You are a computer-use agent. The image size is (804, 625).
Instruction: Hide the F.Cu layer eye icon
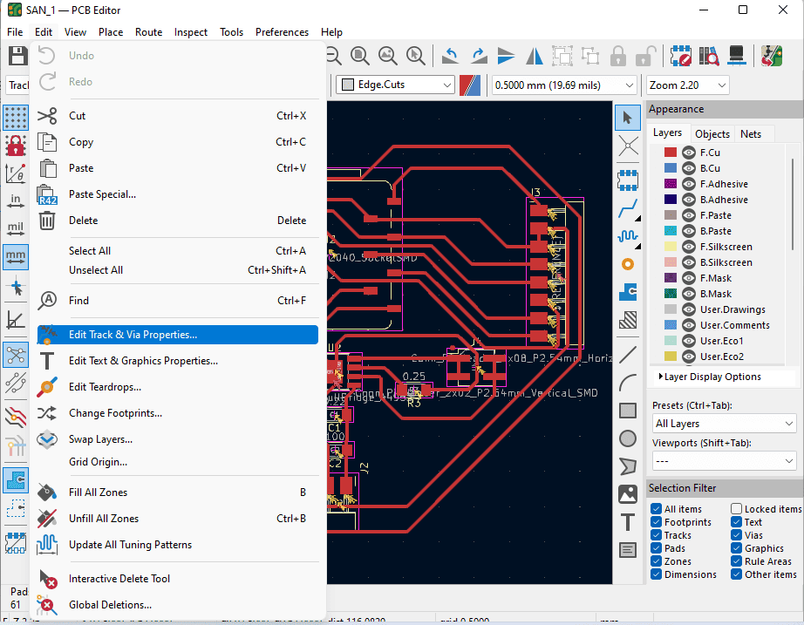689,153
